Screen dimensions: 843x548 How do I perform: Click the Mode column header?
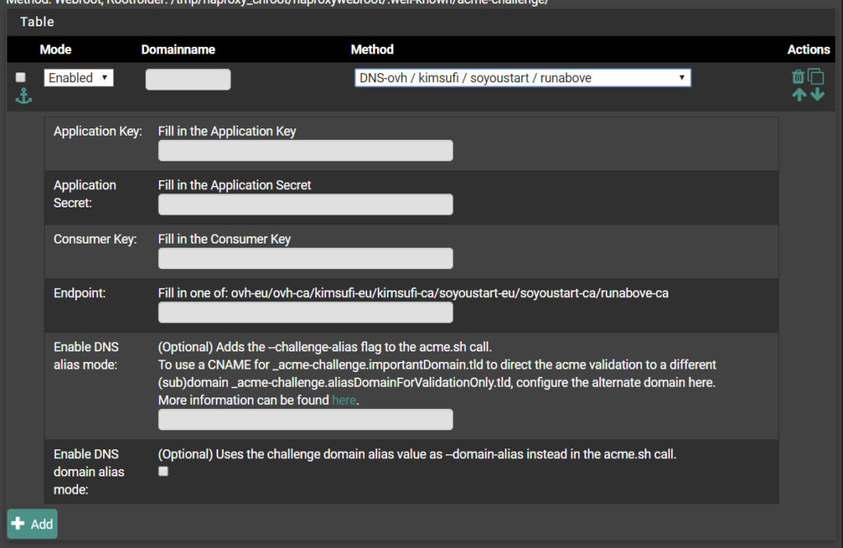point(55,49)
